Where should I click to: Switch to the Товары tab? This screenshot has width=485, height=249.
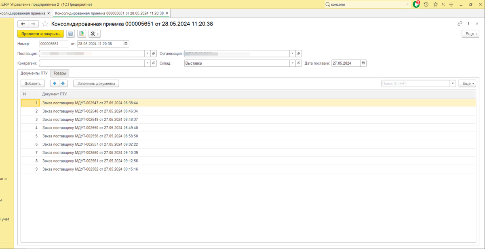(x=60, y=73)
